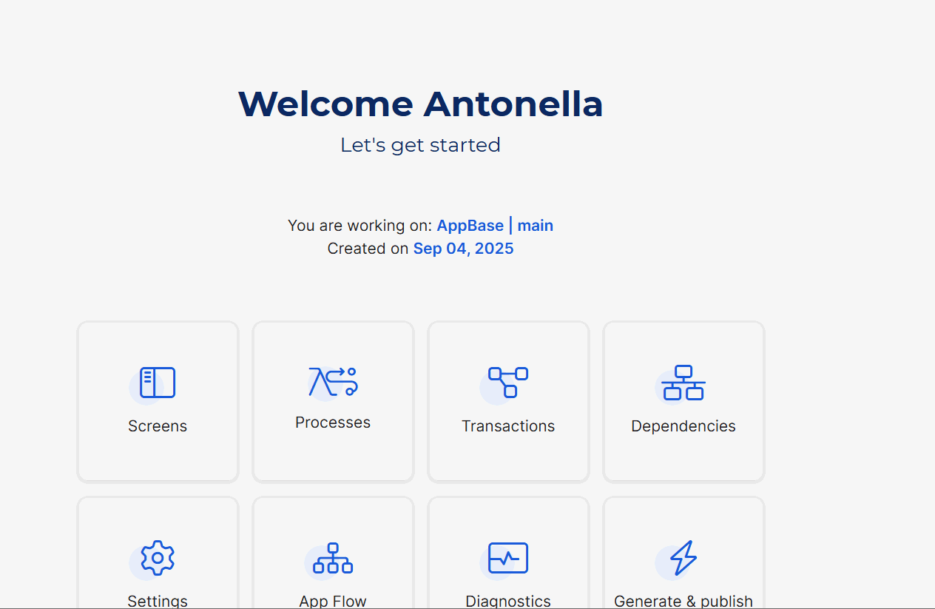
Task: Click the Sep 04, 2025 creation date
Action: coord(463,249)
